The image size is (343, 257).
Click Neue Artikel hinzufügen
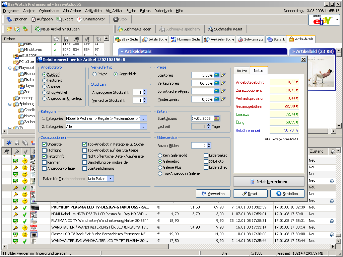click(57, 29)
